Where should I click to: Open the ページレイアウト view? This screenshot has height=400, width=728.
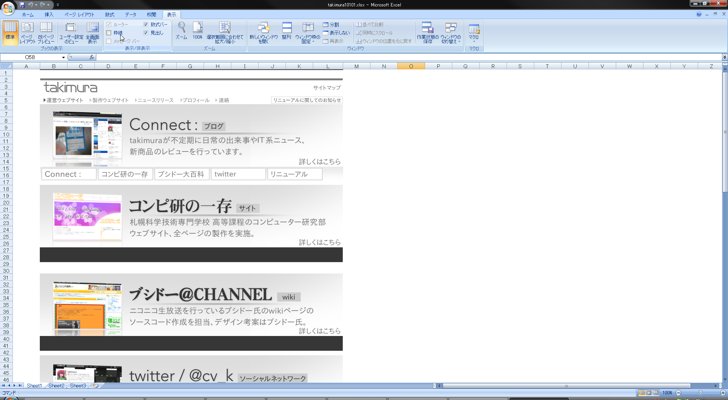point(27,33)
